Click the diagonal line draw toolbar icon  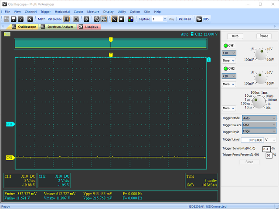114,19
